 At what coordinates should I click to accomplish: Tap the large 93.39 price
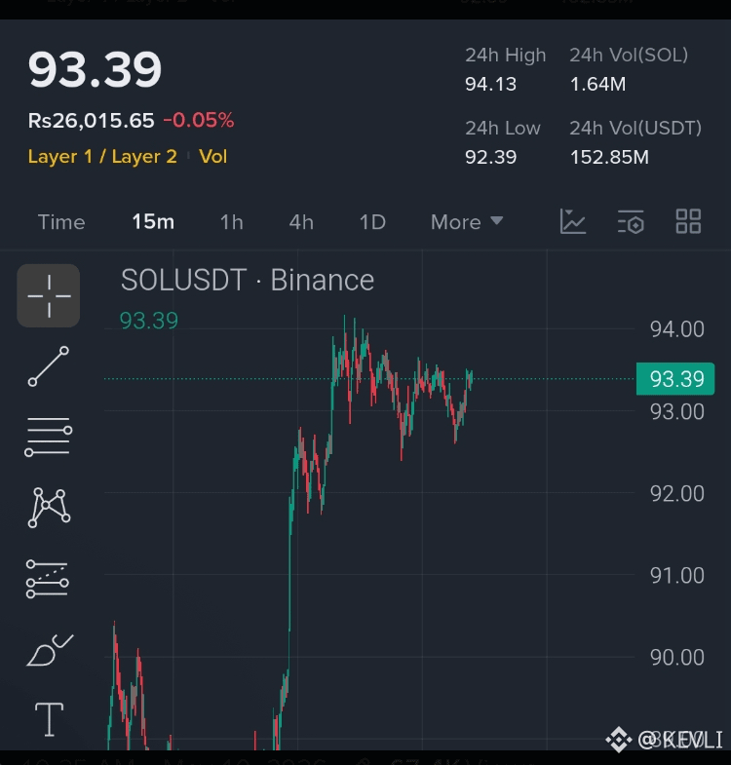[95, 70]
